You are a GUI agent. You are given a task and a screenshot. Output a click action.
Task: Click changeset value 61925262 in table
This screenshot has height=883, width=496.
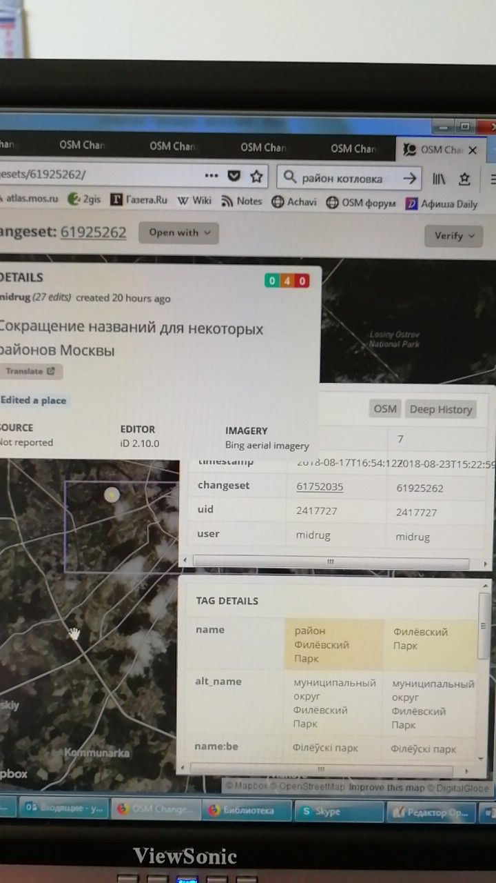click(420, 488)
